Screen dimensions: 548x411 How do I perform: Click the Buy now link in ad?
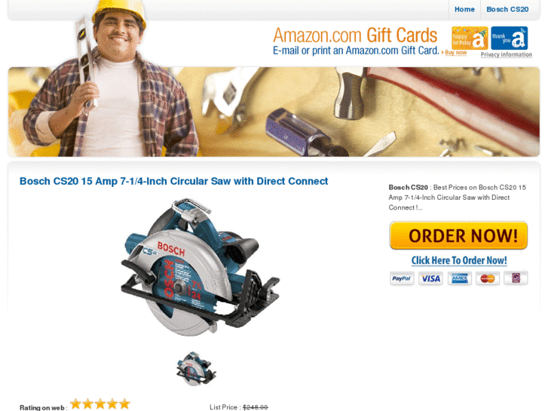[455, 53]
